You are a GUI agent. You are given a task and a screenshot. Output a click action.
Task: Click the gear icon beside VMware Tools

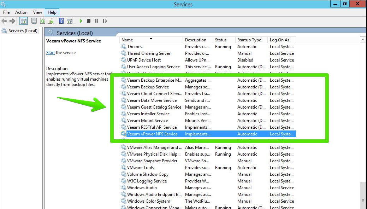coord(123,168)
